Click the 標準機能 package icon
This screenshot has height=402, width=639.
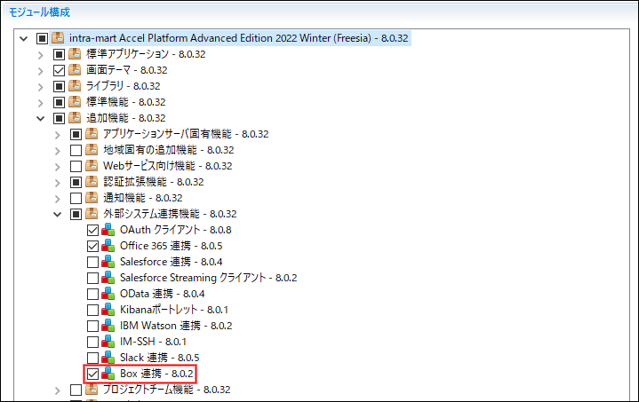tap(75, 102)
